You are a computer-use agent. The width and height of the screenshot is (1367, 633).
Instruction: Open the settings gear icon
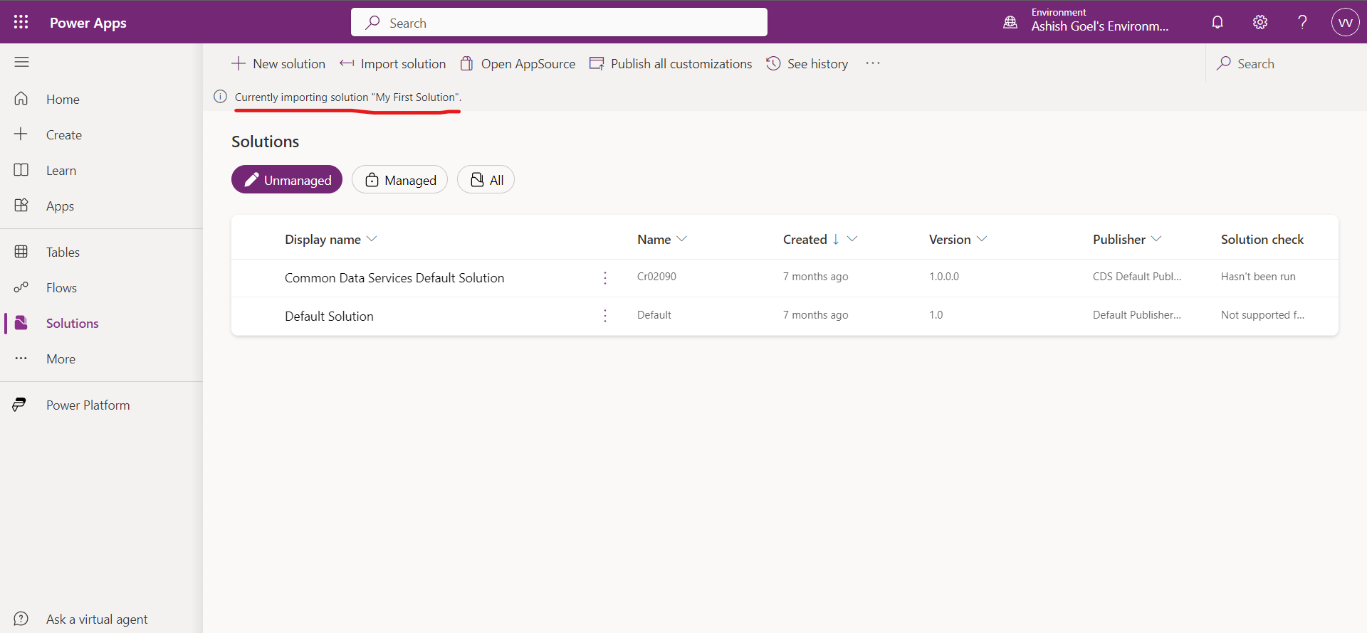pyautogui.click(x=1259, y=22)
